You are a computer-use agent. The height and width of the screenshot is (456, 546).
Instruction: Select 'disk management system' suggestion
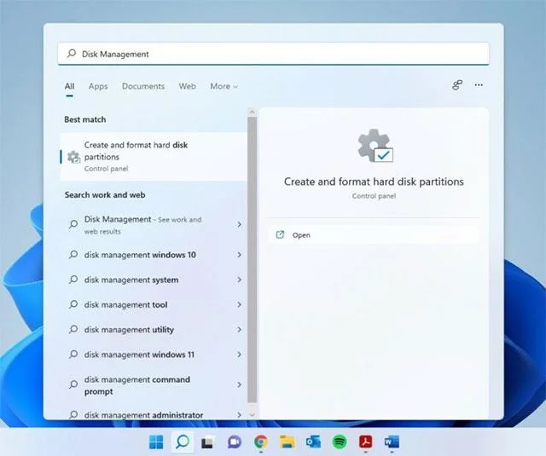(x=154, y=280)
